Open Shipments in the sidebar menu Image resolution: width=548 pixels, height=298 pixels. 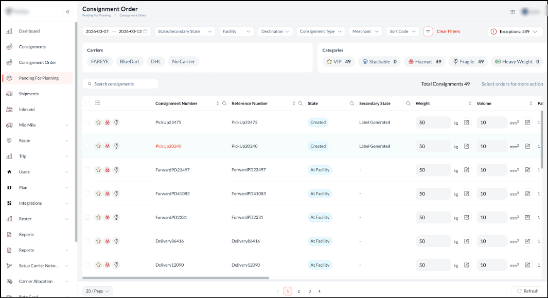(29, 94)
